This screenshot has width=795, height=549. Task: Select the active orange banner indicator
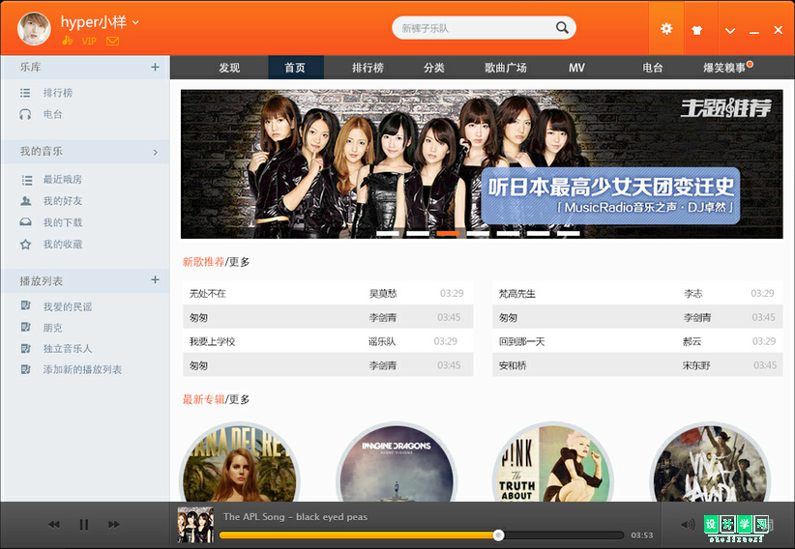click(x=448, y=233)
